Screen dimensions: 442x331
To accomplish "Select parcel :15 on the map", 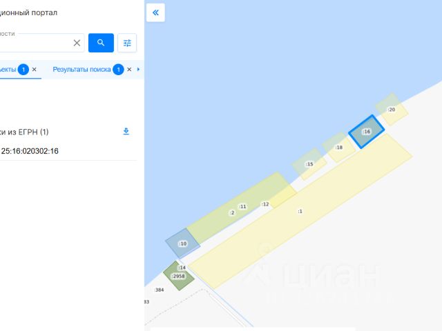I will [309, 164].
